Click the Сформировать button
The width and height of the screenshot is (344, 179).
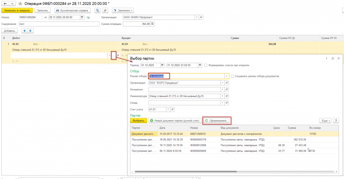click(x=216, y=121)
